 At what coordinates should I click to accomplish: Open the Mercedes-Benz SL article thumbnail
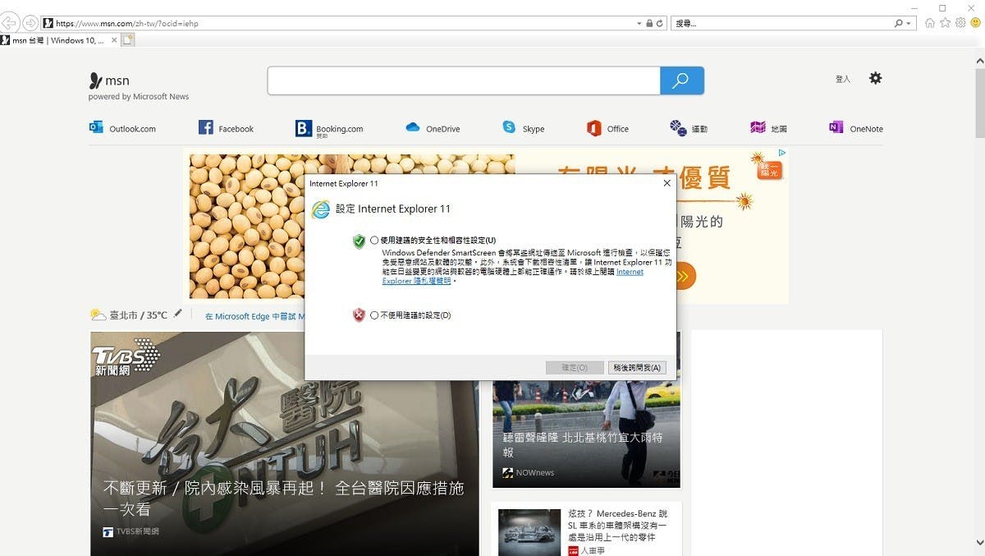(x=529, y=532)
